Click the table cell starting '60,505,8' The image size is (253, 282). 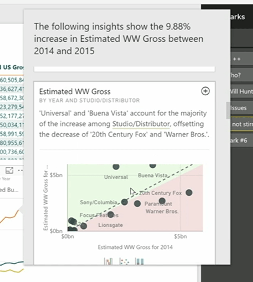pos(12,80)
